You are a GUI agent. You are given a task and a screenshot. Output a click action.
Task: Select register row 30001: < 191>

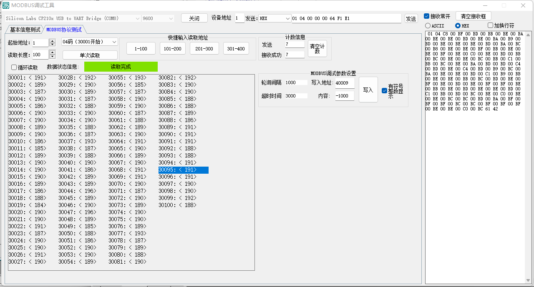28,78
